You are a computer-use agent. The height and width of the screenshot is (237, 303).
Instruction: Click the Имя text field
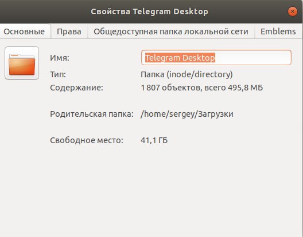(216, 57)
